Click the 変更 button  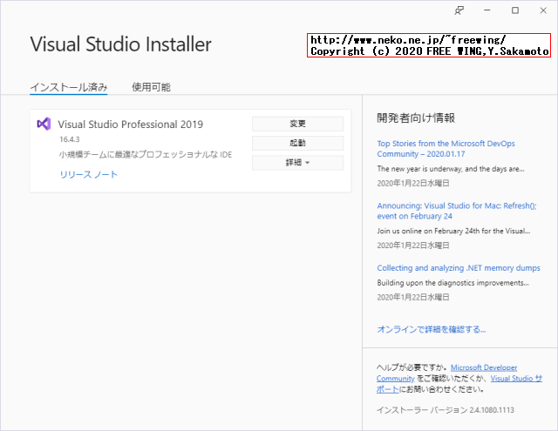[x=298, y=124]
